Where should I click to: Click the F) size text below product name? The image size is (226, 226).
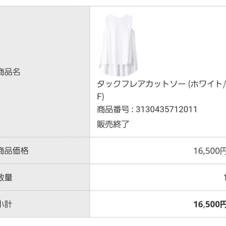(101, 96)
